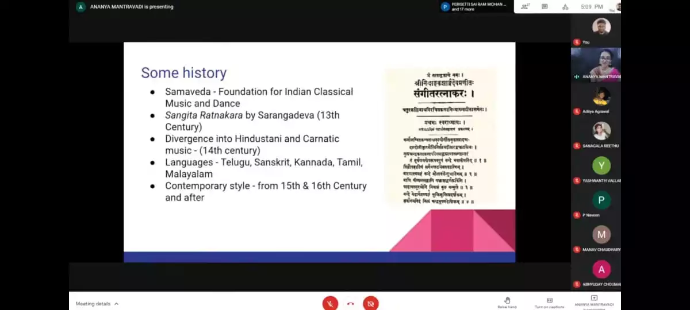
Task: Open the Ananya Mantravadi presenting options
Action: click(594, 301)
